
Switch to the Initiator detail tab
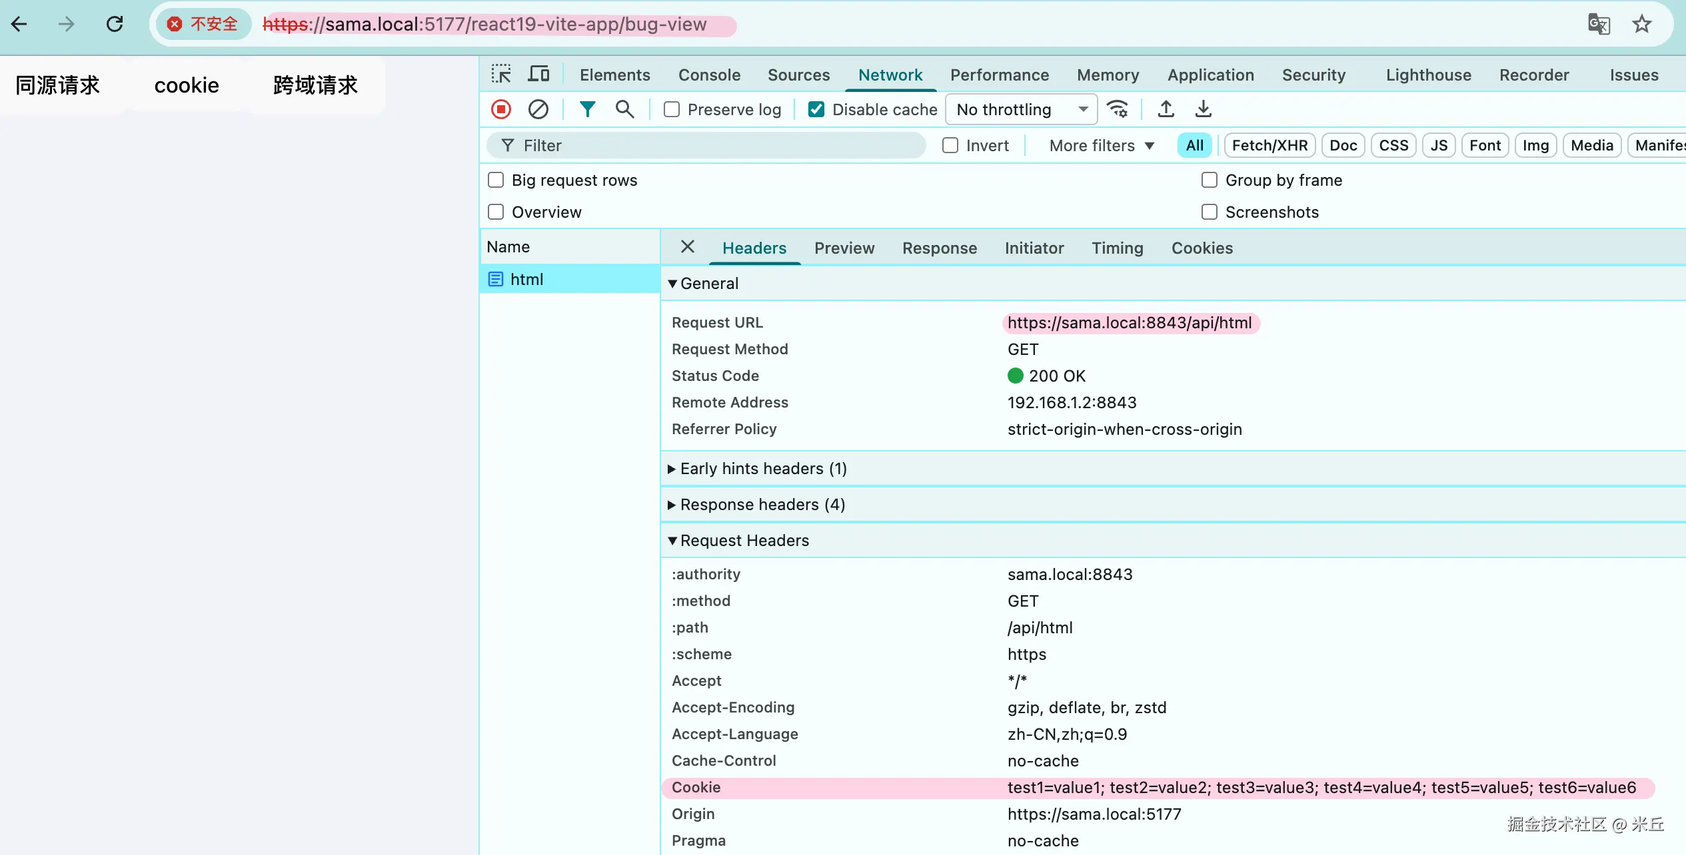[1034, 248]
